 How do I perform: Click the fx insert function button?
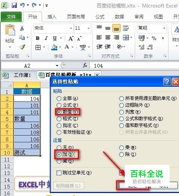pyautogui.click(x=85, y=65)
